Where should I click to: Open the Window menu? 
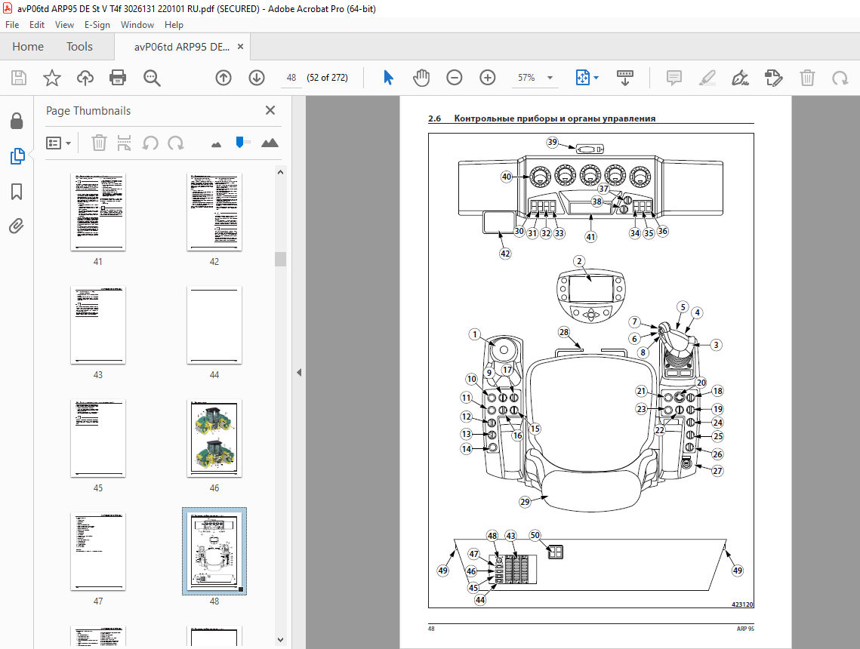click(137, 25)
